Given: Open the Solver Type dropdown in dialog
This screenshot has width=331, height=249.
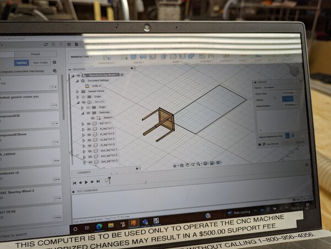Looking at the screenshot, I should pos(290,93).
